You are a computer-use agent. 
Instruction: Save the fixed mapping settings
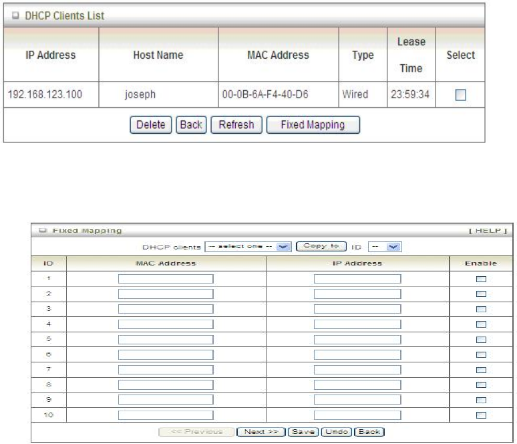[303, 432]
